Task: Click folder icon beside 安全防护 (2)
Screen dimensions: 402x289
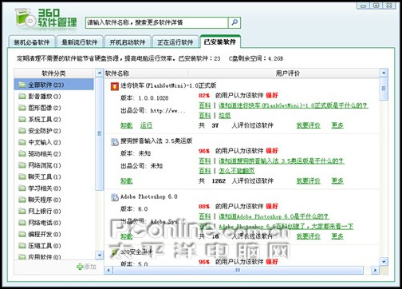Action: click(22, 130)
